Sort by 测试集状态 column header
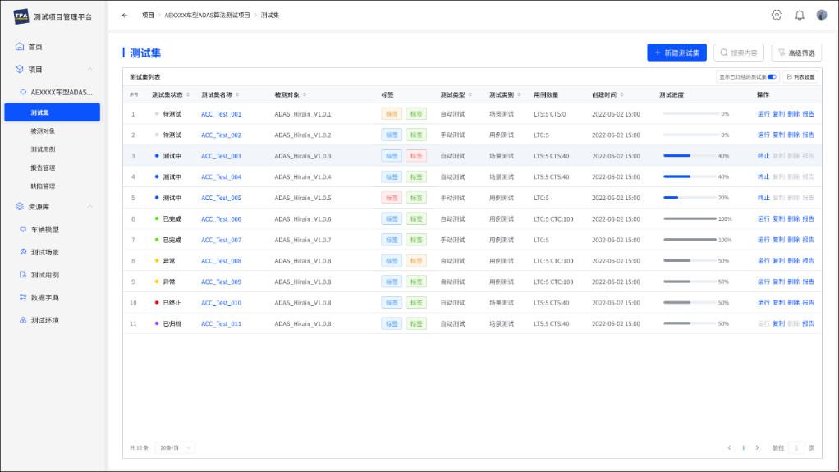Image resolution: width=839 pixels, height=472 pixels. point(170,94)
